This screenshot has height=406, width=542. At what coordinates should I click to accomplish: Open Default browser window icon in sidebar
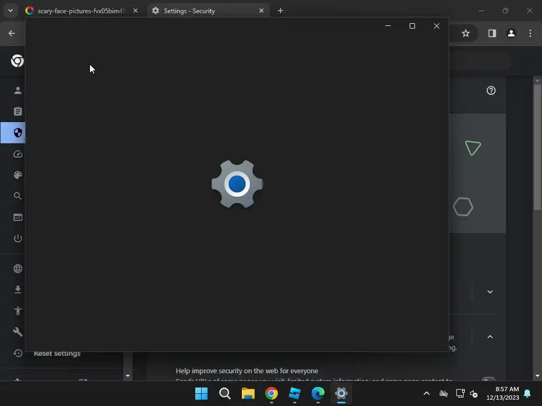coord(18,217)
